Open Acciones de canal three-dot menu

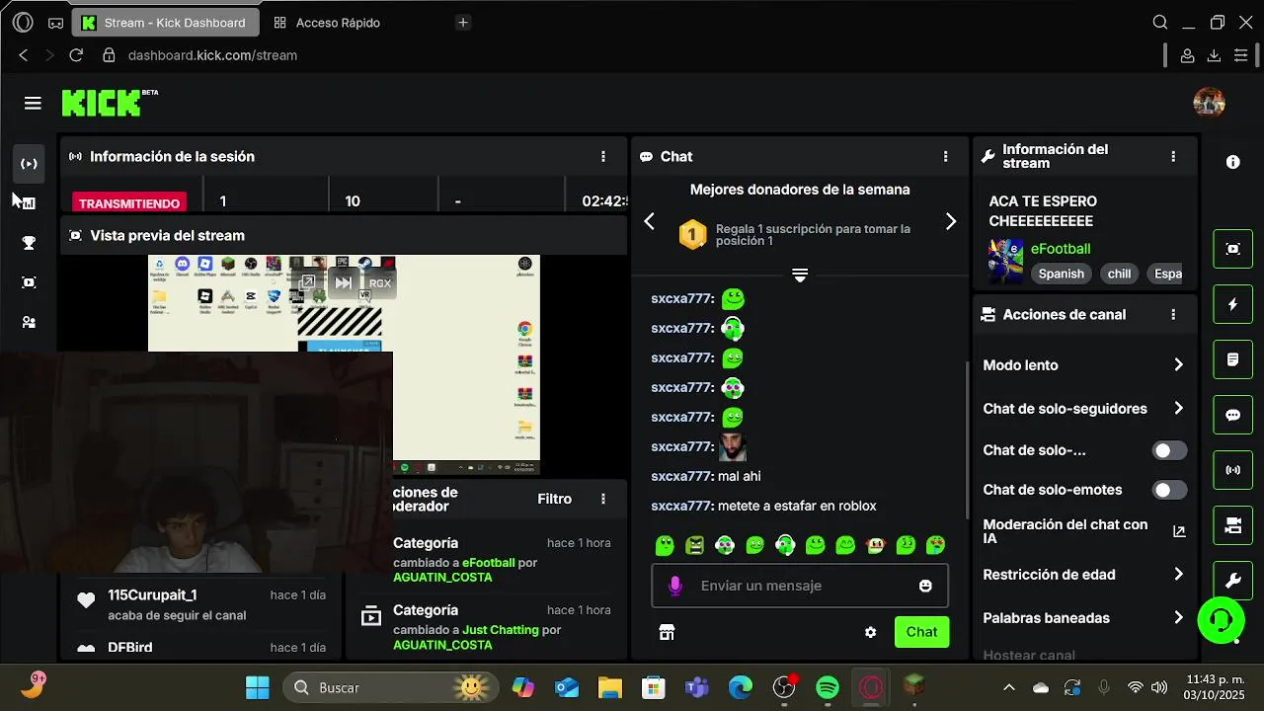(1173, 314)
